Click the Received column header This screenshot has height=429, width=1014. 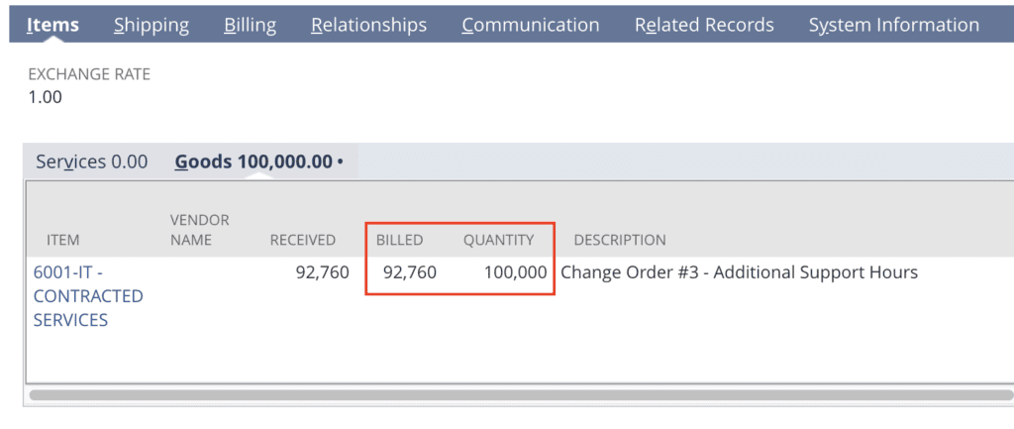click(x=302, y=240)
